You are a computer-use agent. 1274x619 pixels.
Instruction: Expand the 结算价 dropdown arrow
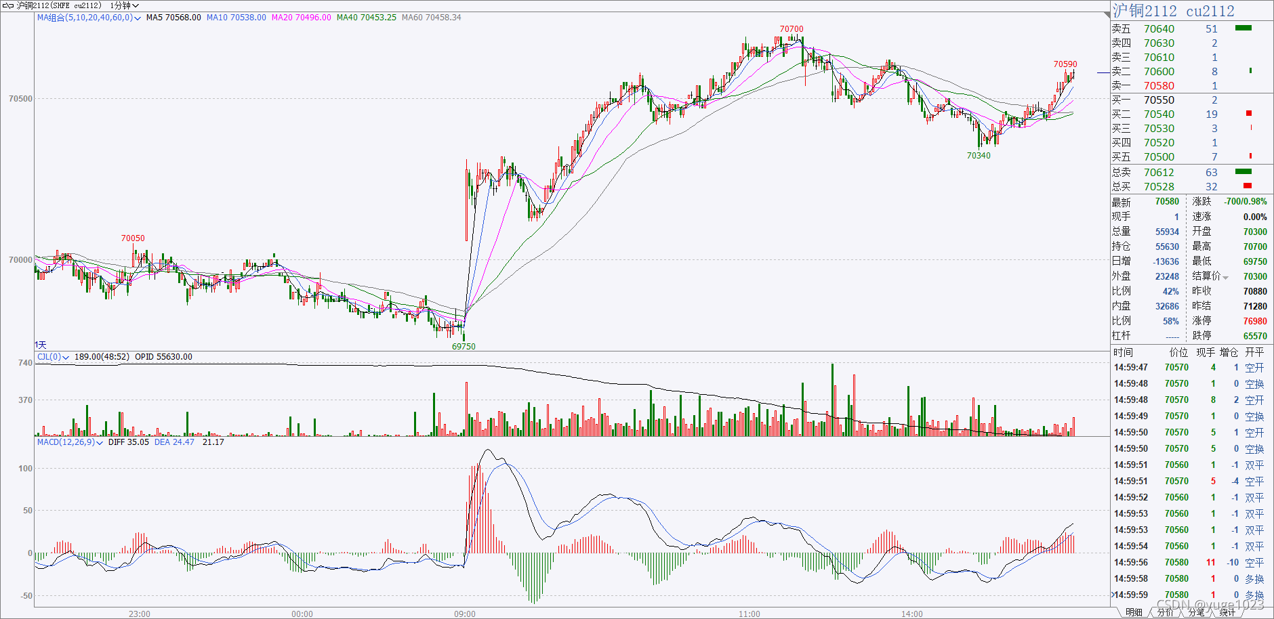[x=1225, y=277]
